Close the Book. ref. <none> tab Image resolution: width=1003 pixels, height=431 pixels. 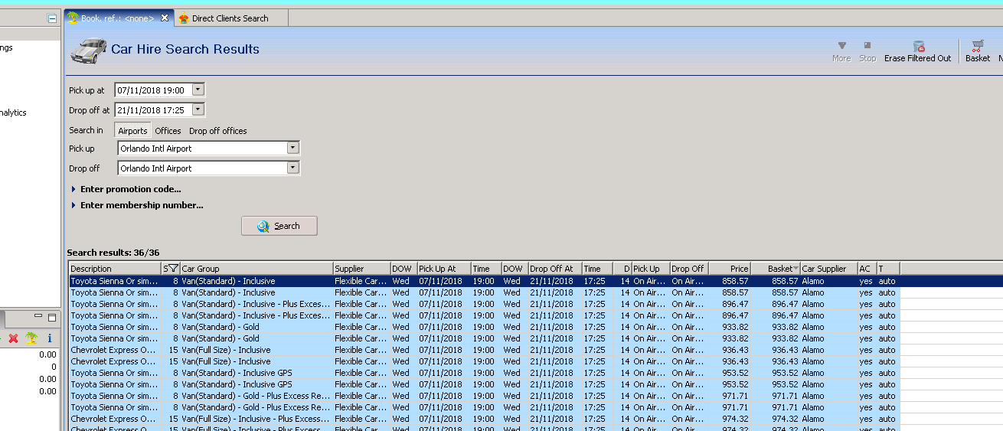click(165, 18)
